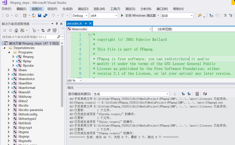Viewport: 235px width, 145px height.
Task: Open the (全局范围) scope selector
Action: [x=194, y=29]
